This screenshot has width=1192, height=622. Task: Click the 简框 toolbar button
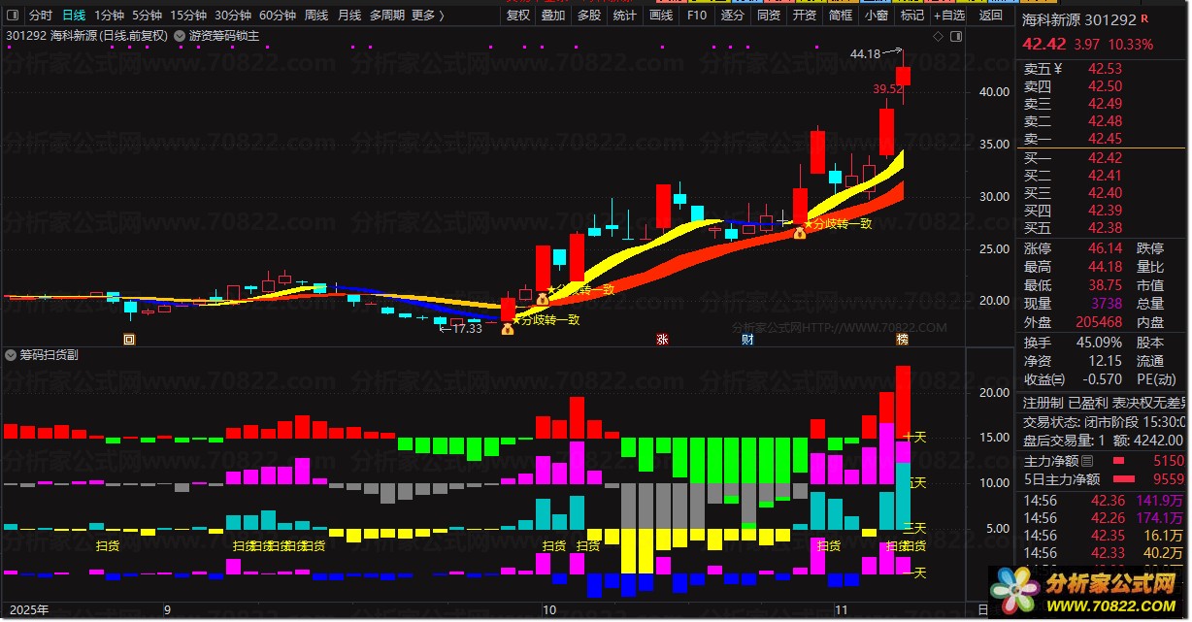point(841,16)
